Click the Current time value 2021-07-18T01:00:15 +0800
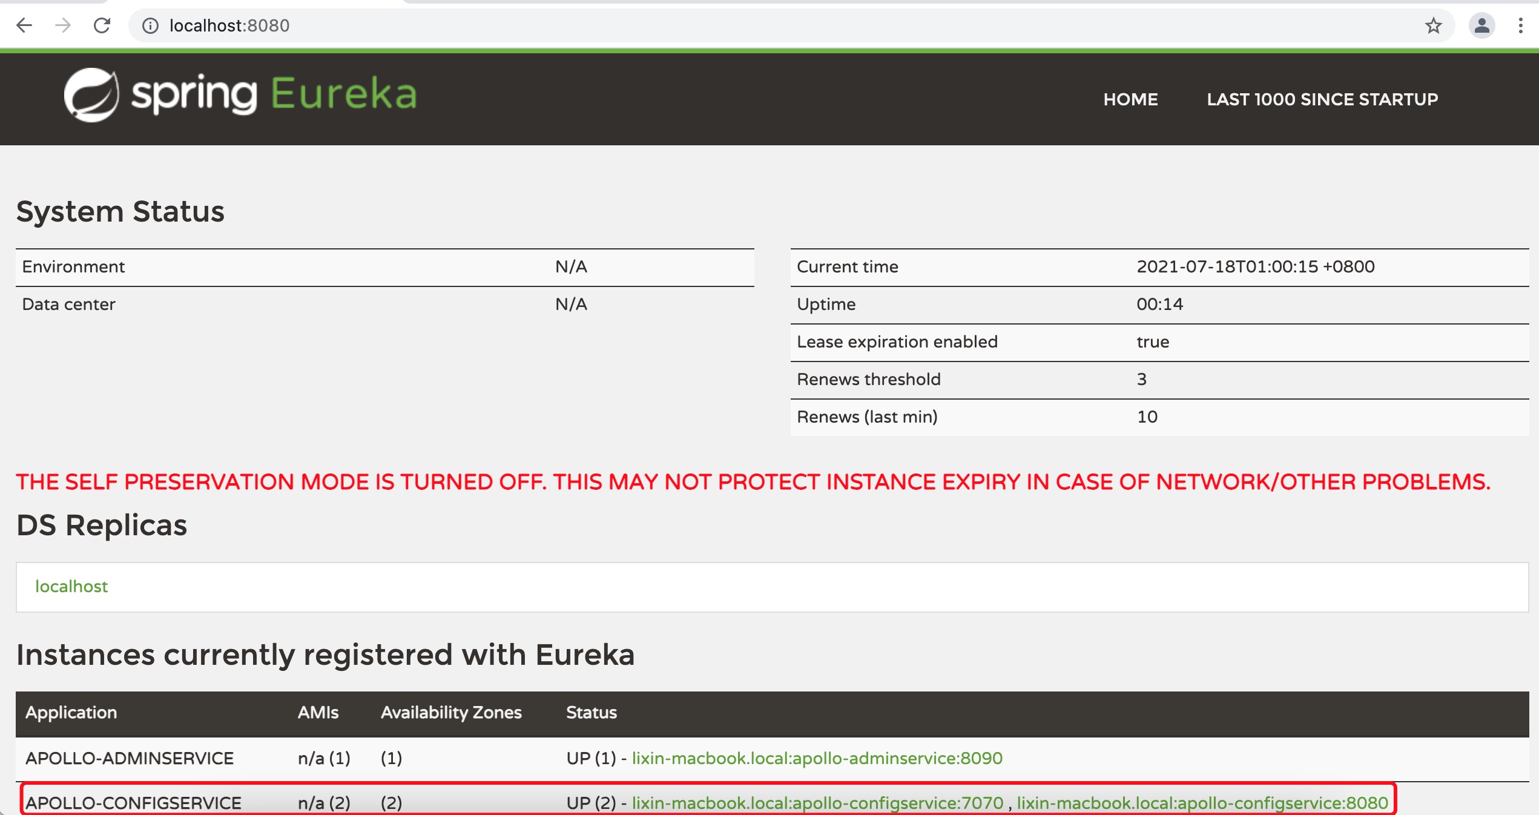 [1256, 266]
